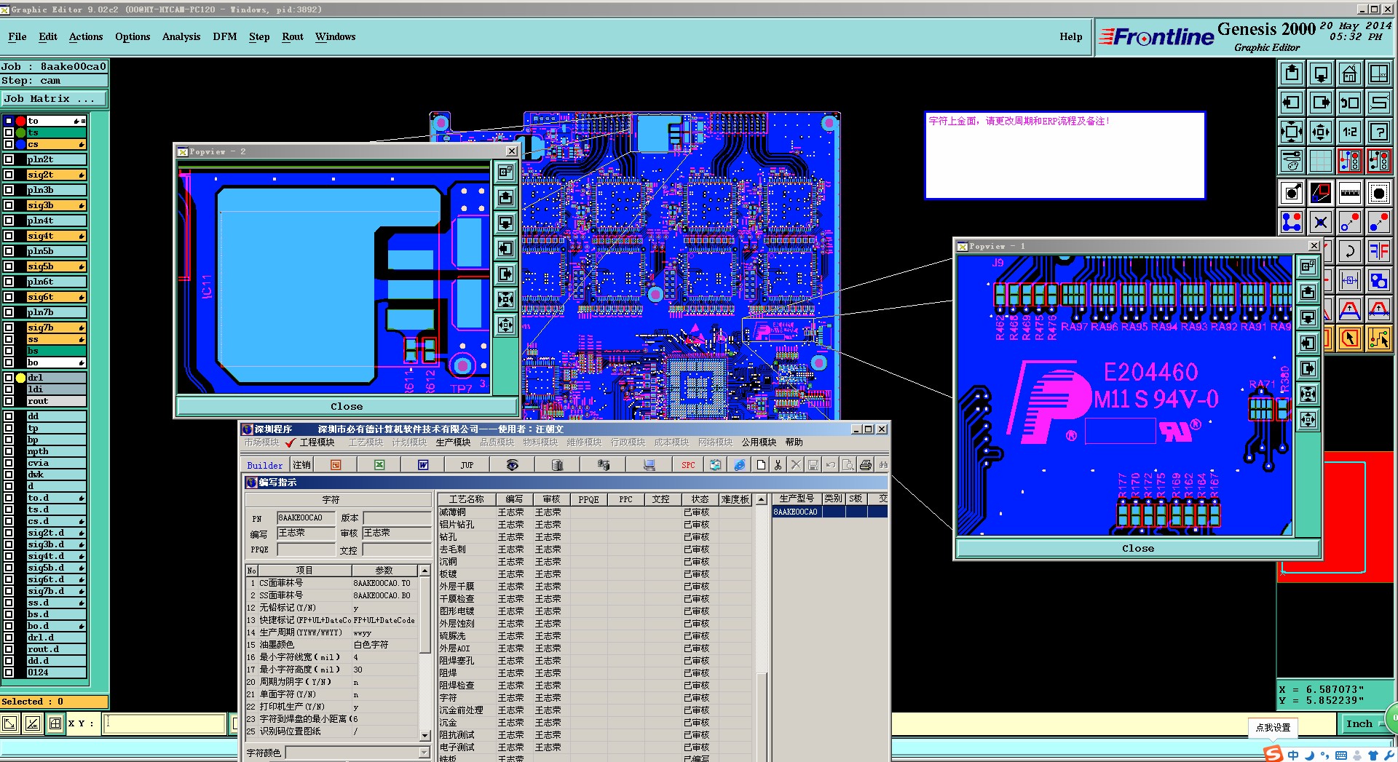Open the Analysis menu
Viewport: 1398px width, 762px height.
click(x=181, y=36)
